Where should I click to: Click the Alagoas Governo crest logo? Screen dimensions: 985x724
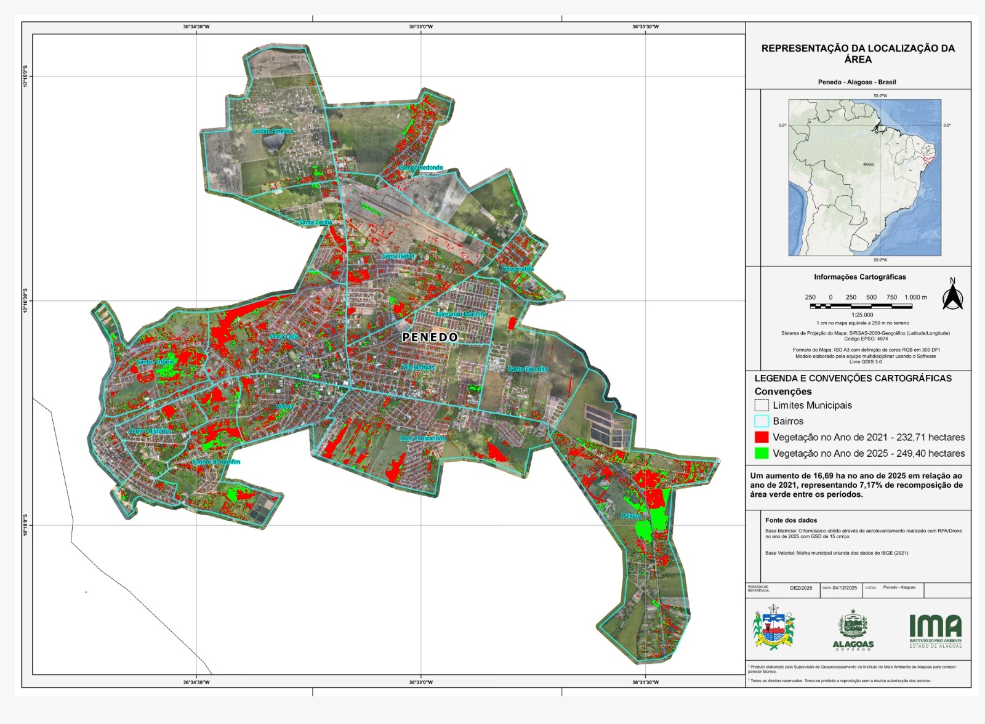pyautogui.click(x=853, y=629)
